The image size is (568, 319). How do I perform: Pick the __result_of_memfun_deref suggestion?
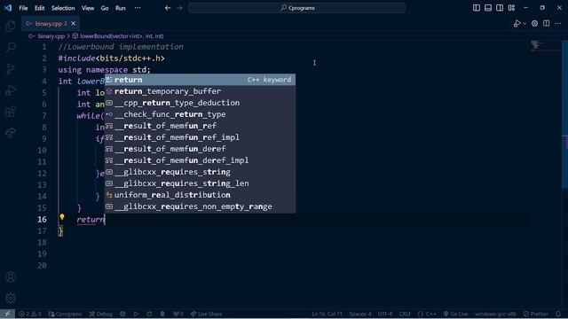coord(200,149)
